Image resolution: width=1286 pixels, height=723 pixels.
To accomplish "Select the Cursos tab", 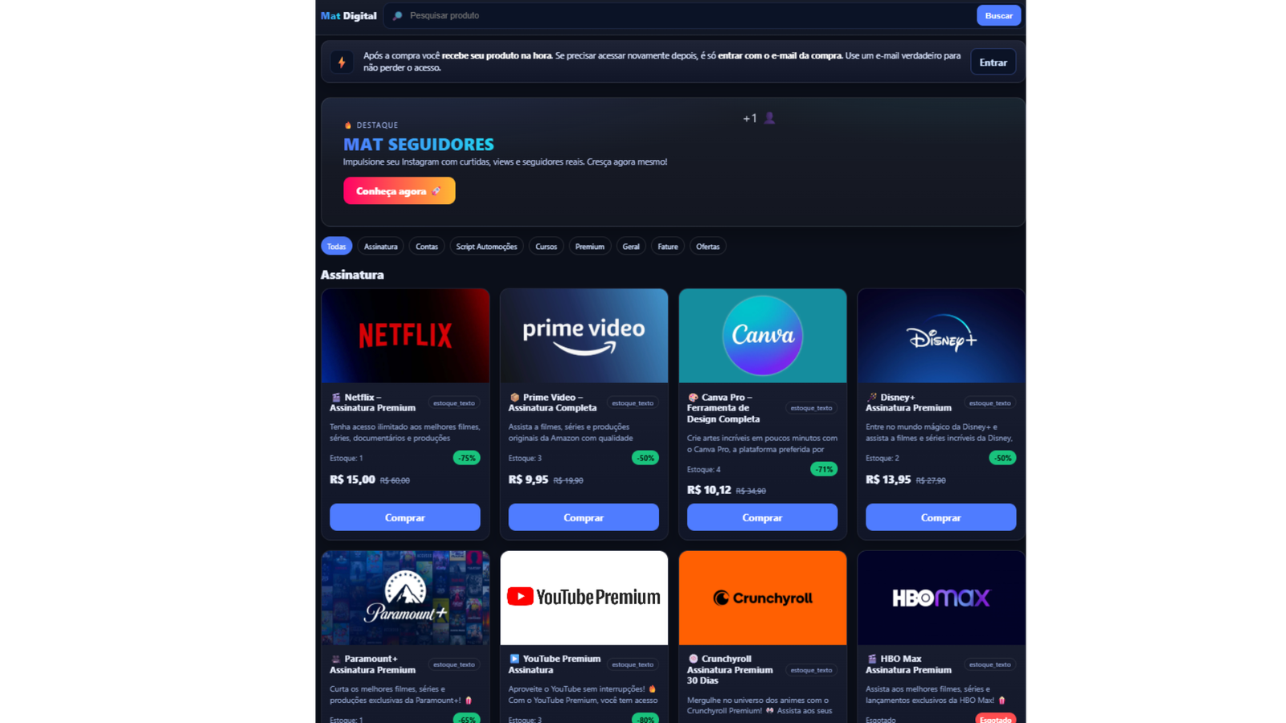I will coord(546,246).
